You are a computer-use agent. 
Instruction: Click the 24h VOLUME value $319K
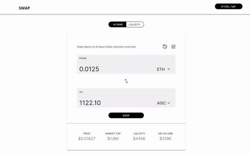click(x=165, y=139)
